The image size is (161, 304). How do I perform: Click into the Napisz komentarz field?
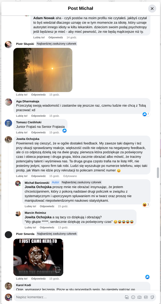[68, 297]
